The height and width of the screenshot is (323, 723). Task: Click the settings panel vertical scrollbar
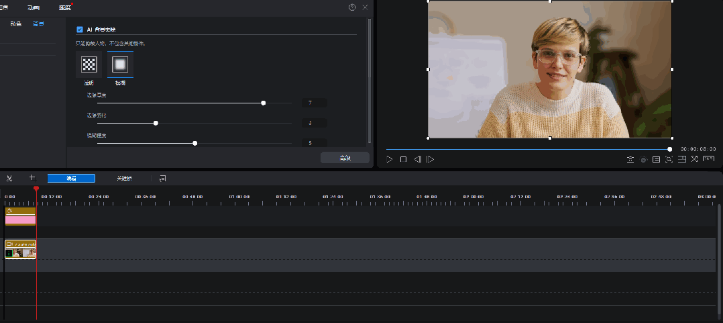click(370, 81)
